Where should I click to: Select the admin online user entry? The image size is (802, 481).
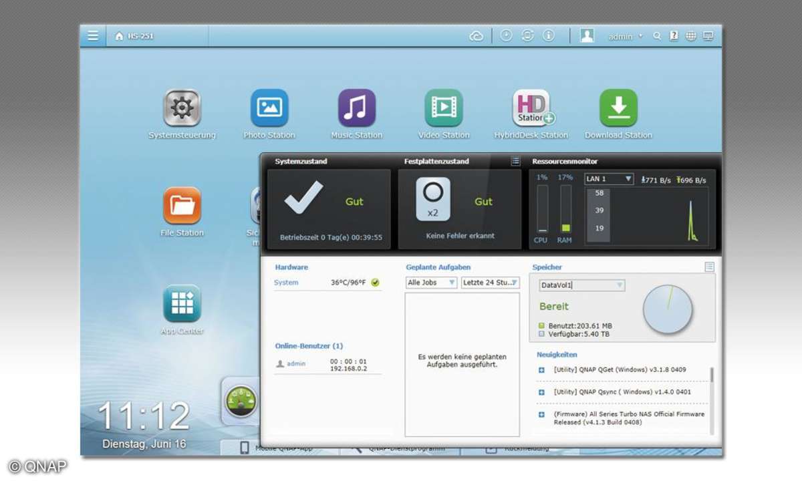327,365
